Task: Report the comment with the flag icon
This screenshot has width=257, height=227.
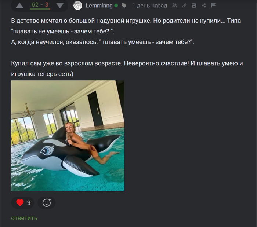Action: click(x=213, y=6)
